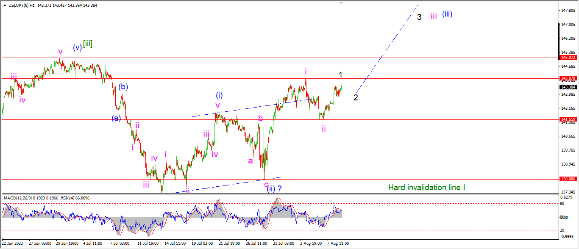The width and height of the screenshot is (579, 249).
Task: Click the 147.005 price axis value
Action: tap(568, 24)
